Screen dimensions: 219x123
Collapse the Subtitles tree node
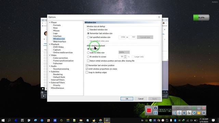[x=50, y=71]
